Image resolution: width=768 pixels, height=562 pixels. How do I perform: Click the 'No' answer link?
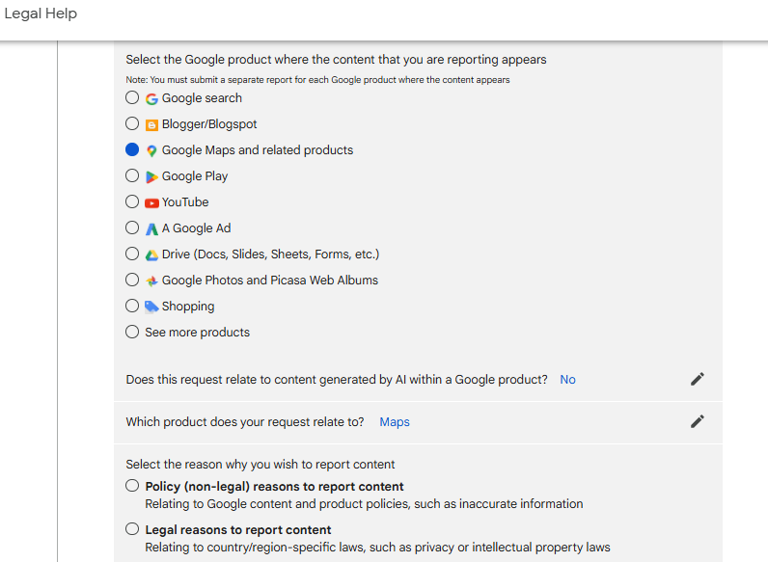(x=567, y=380)
